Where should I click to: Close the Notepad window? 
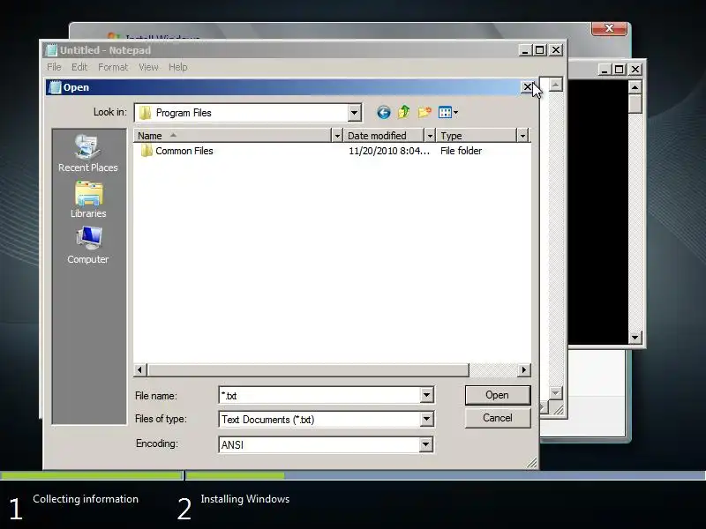click(x=556, y=50)
